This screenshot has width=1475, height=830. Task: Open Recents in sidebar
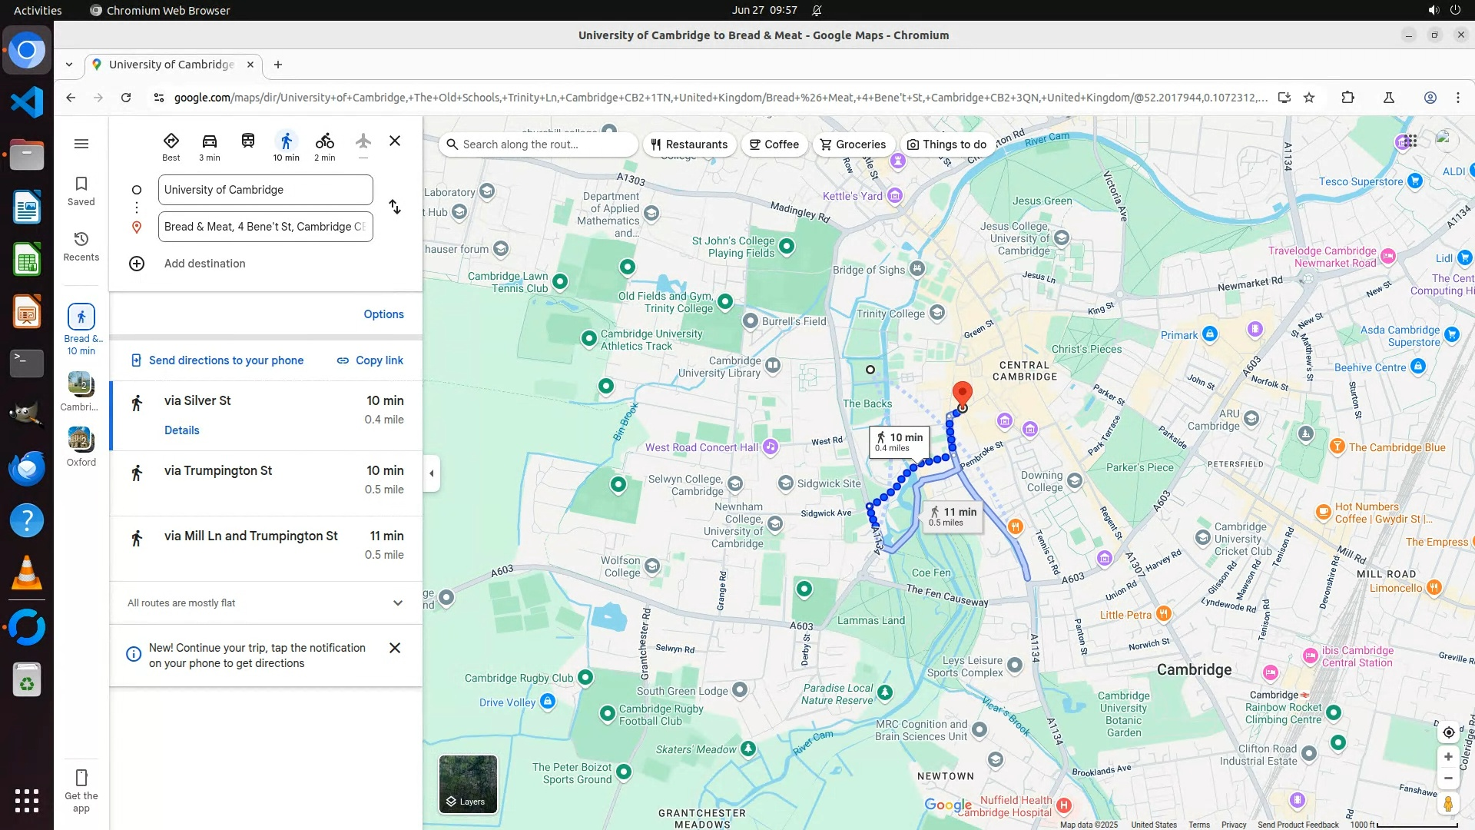point(81,246)
